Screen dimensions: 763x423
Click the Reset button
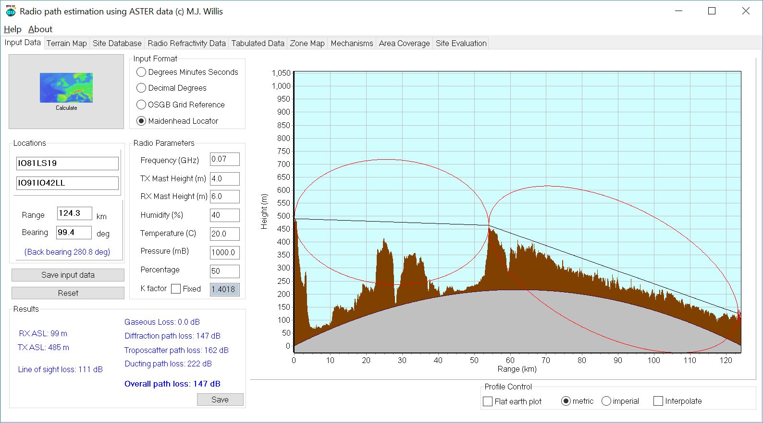pos(68,293)
